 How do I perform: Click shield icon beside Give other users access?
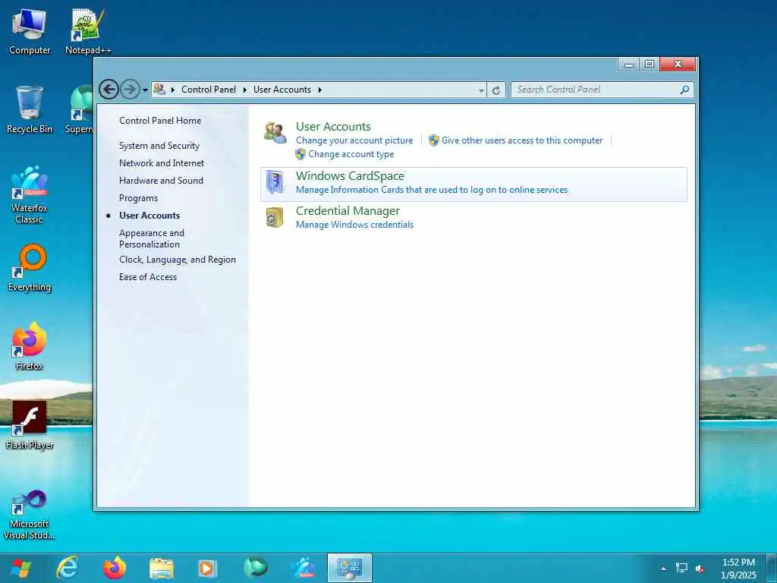(x=433, y=140)
